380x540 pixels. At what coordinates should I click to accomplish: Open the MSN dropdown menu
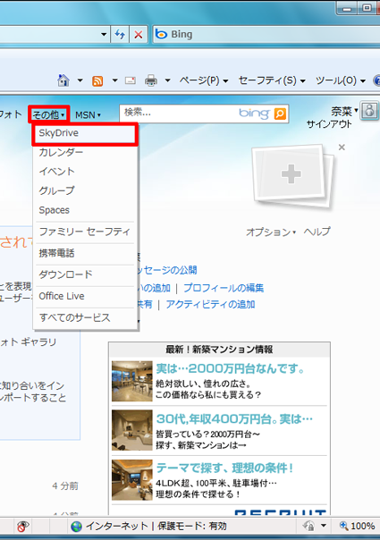click(x=88, y=114)
